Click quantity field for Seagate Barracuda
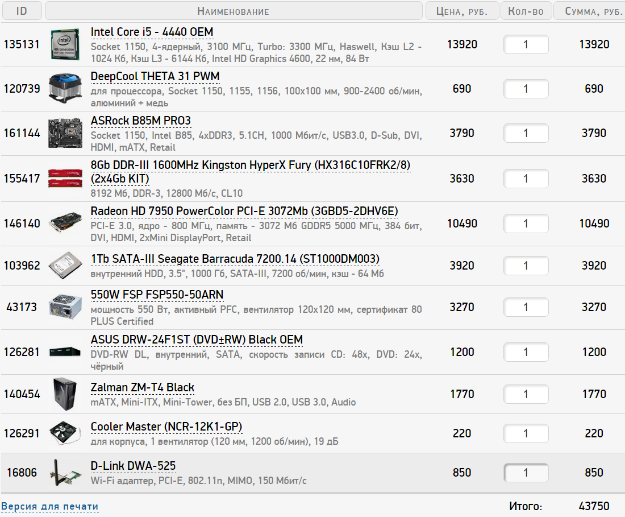The width and height of the screenshot is (625, 517). tap(526, 266)
